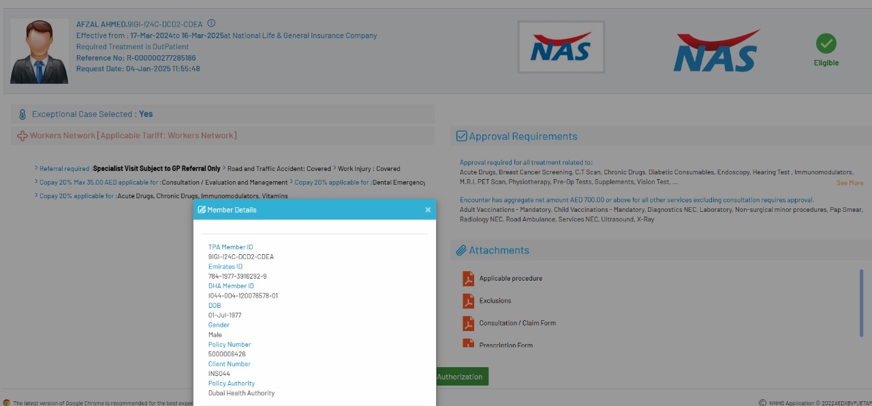Open the Exclusions attachment link
The width and height of the screenshot is (872, 406).
pyautogui.click(x=495, y=301)
